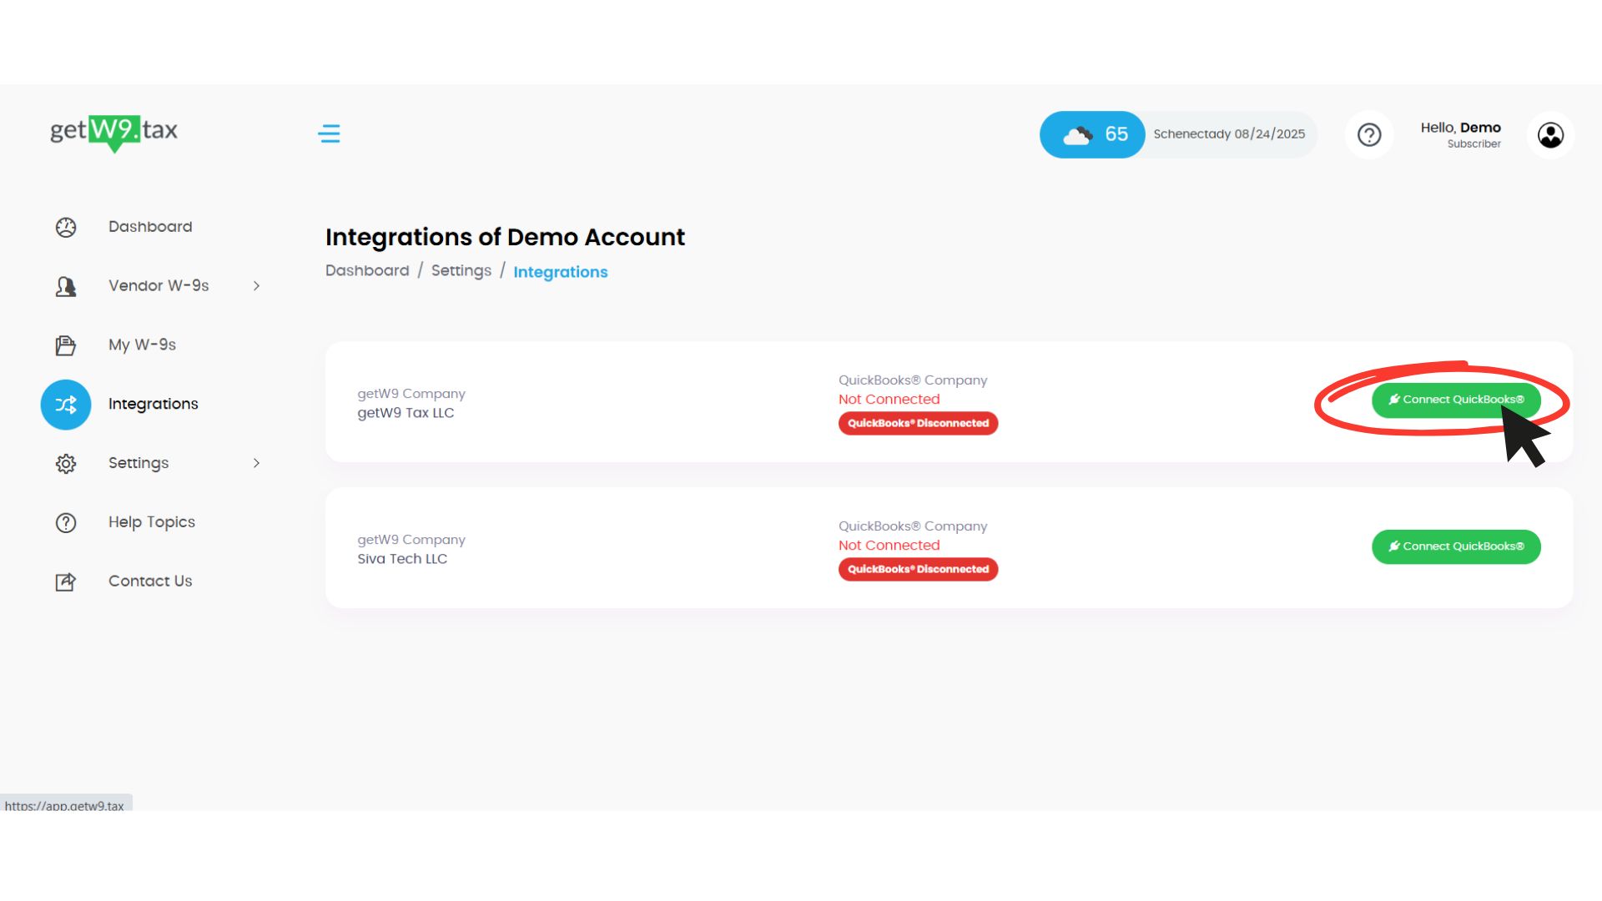Click the Integrations breadcrumb link
Viewport: 1602px width, 901px height.
click(561, 272)
